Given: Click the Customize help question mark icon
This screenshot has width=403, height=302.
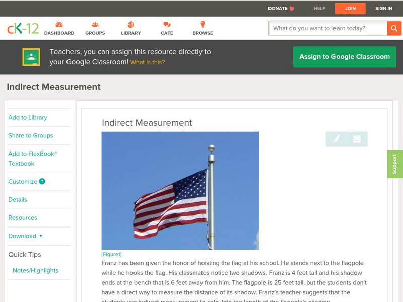Looking at the screenshot, I should (x=42, y=181).
